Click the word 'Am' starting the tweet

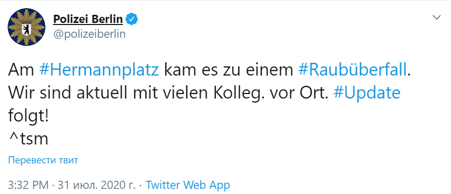[21, 70]
